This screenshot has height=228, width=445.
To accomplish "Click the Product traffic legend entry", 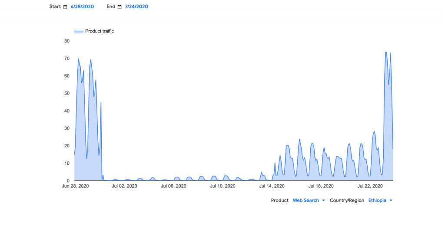I will [99, 31].
